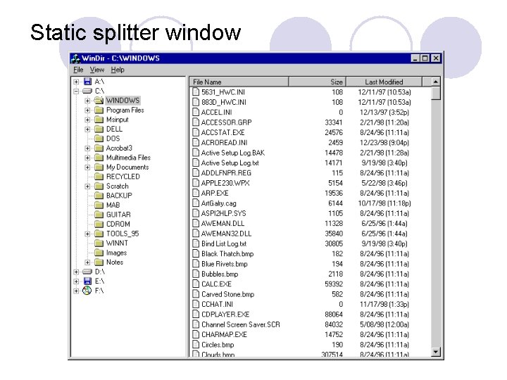Viewport: 507px width, 380px height.
Task: Expand the My Documents folder node
Action: pyautogui.click(x=87, y=167)
